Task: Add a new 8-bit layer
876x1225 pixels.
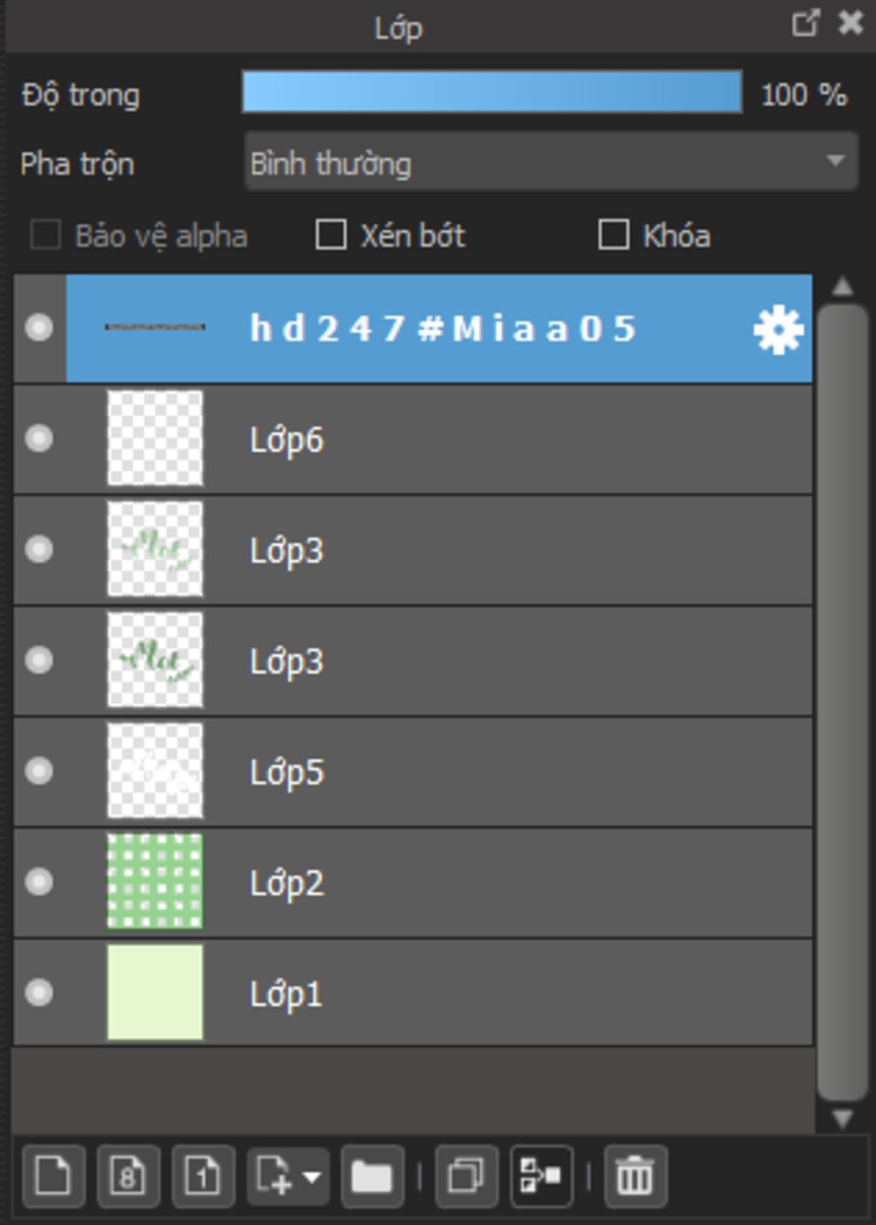Action: pyautogui.click(x=128, y=1175)
